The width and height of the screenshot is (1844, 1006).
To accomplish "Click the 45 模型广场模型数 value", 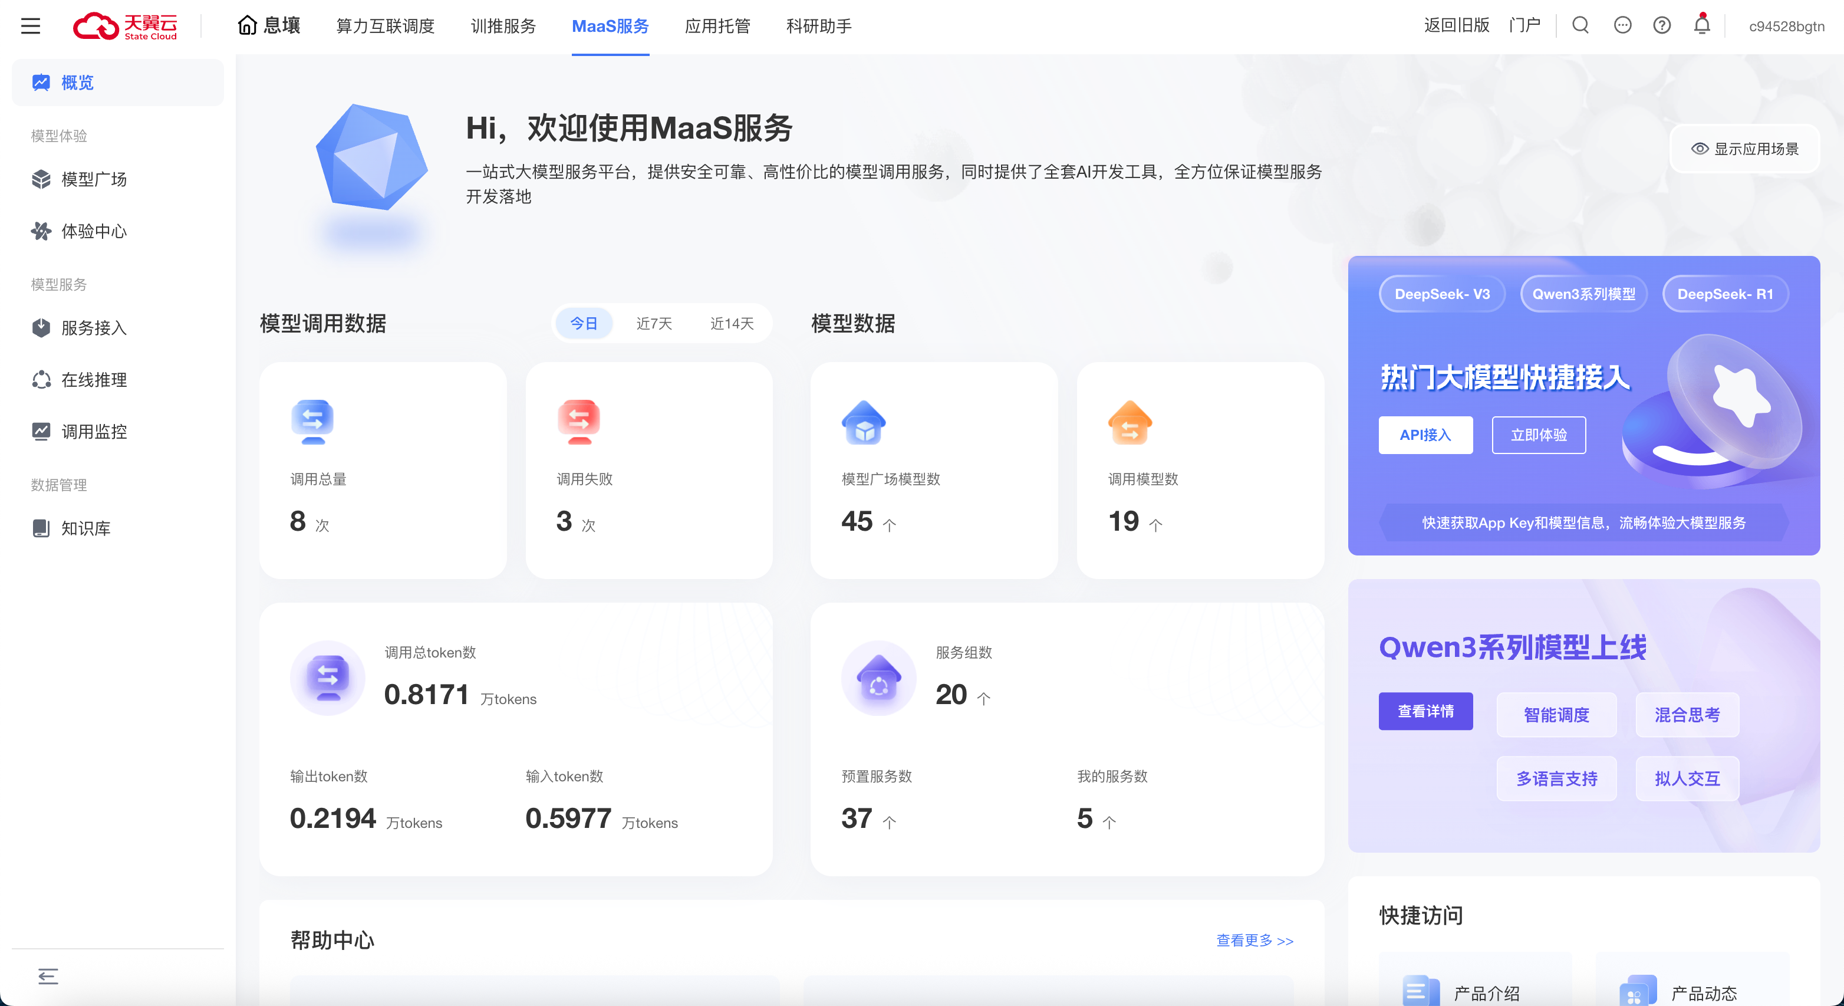I will pos(857,521).
